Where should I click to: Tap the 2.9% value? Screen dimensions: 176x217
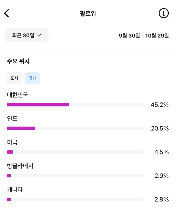pyautogui.click(x=161, y=176)
